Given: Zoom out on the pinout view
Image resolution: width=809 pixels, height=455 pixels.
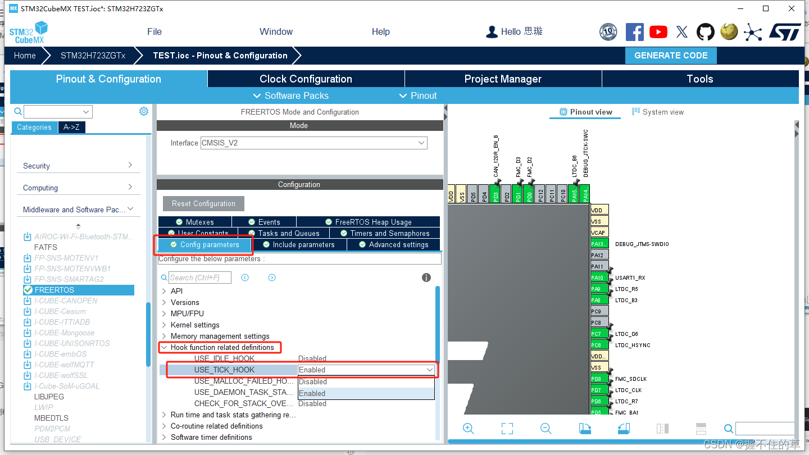Looking at the screenshot, I should click(x=546, y=429).
